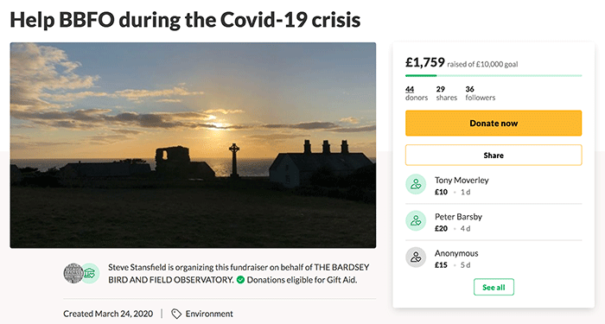The width and height of the screenshot is (605, 324).
Task: Click the Donate now button
Action: (494, 123)
